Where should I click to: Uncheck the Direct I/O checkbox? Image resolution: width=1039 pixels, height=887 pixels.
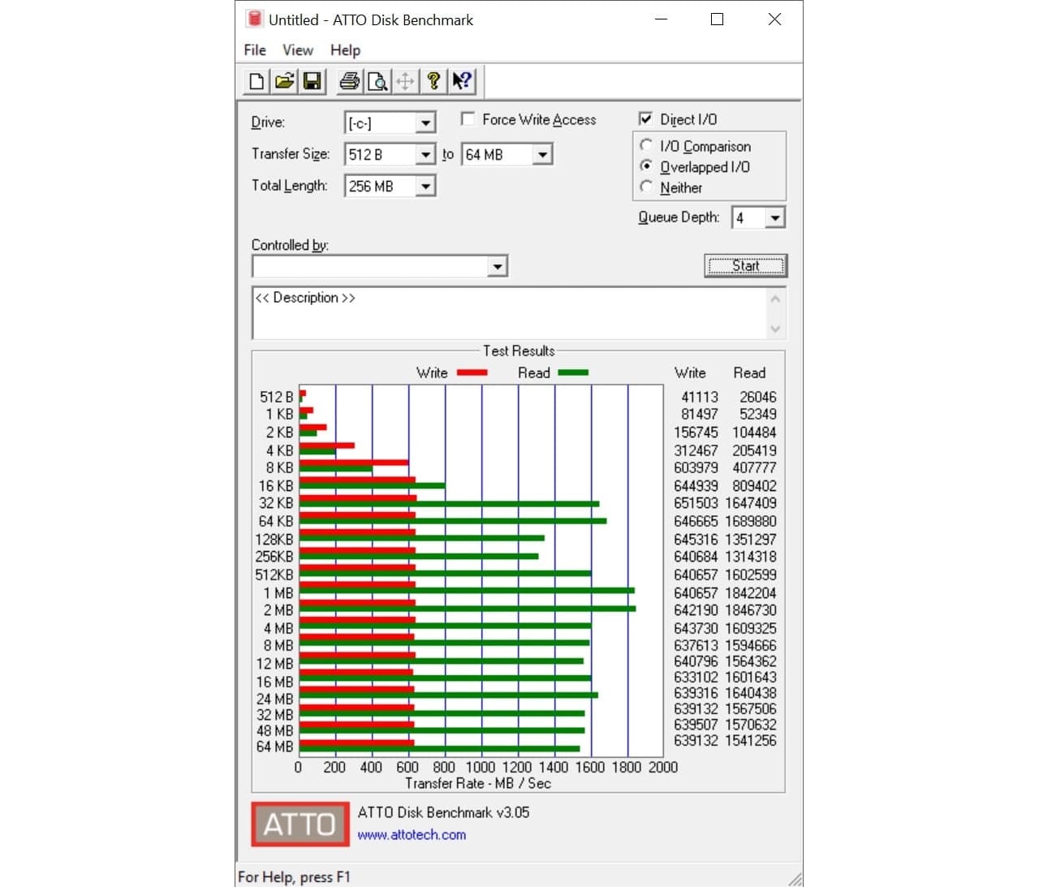point(645,119)
